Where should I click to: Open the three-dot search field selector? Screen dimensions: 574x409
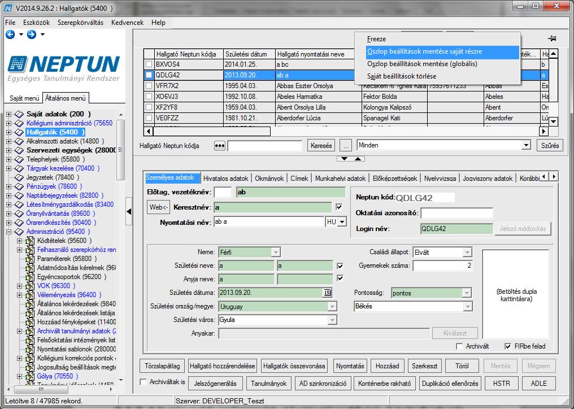pos(219,145)
